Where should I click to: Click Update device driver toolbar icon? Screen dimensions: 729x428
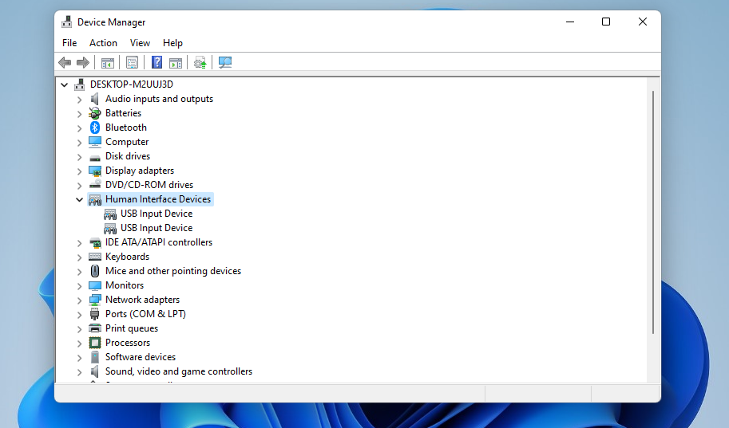click(200, 62)
